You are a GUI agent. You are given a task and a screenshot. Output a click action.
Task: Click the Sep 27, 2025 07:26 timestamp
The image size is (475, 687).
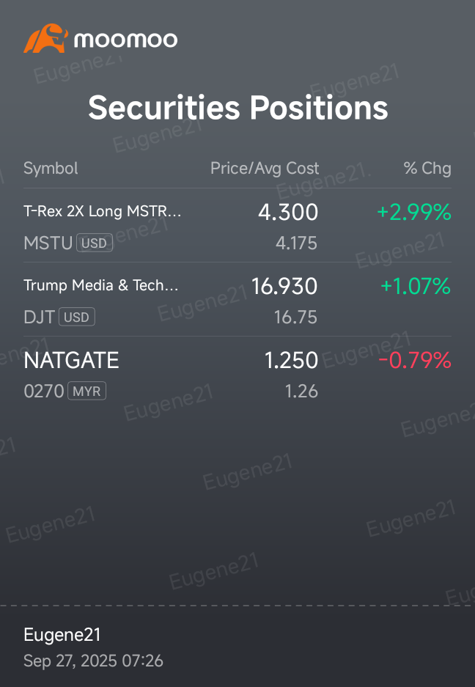(93, 661)
